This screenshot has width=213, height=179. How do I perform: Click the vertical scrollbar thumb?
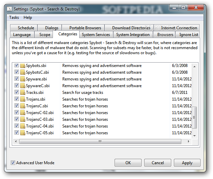click(x=194, y=117)
